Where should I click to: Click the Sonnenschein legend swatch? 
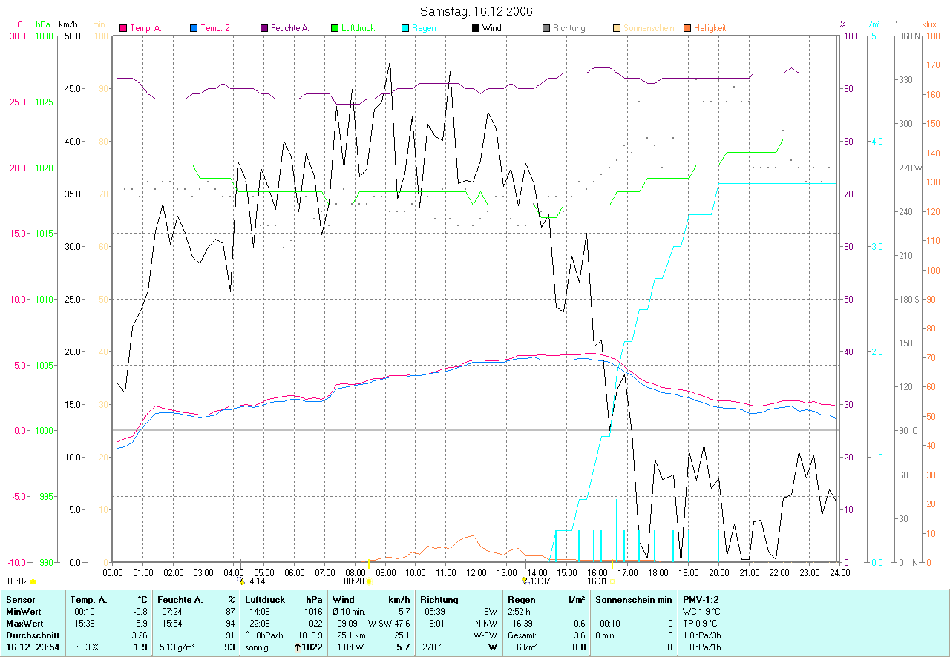point(616,28)
